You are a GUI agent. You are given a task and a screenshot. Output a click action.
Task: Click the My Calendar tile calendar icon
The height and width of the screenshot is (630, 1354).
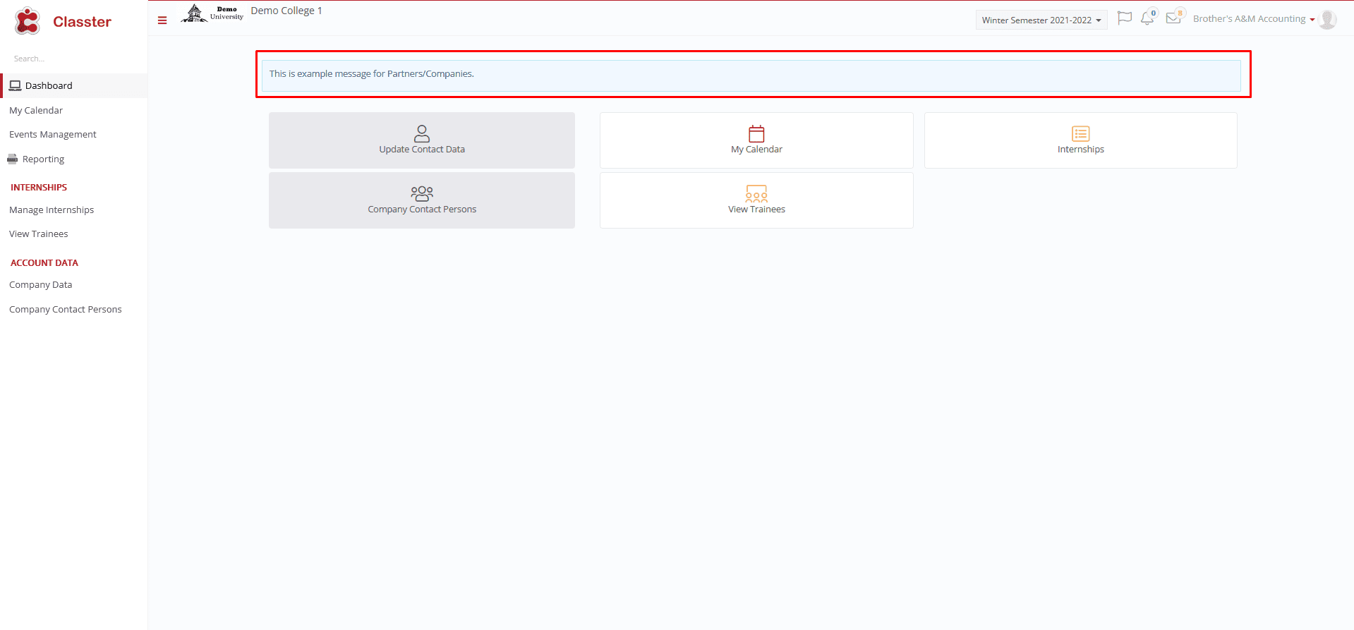click(756, 133)
